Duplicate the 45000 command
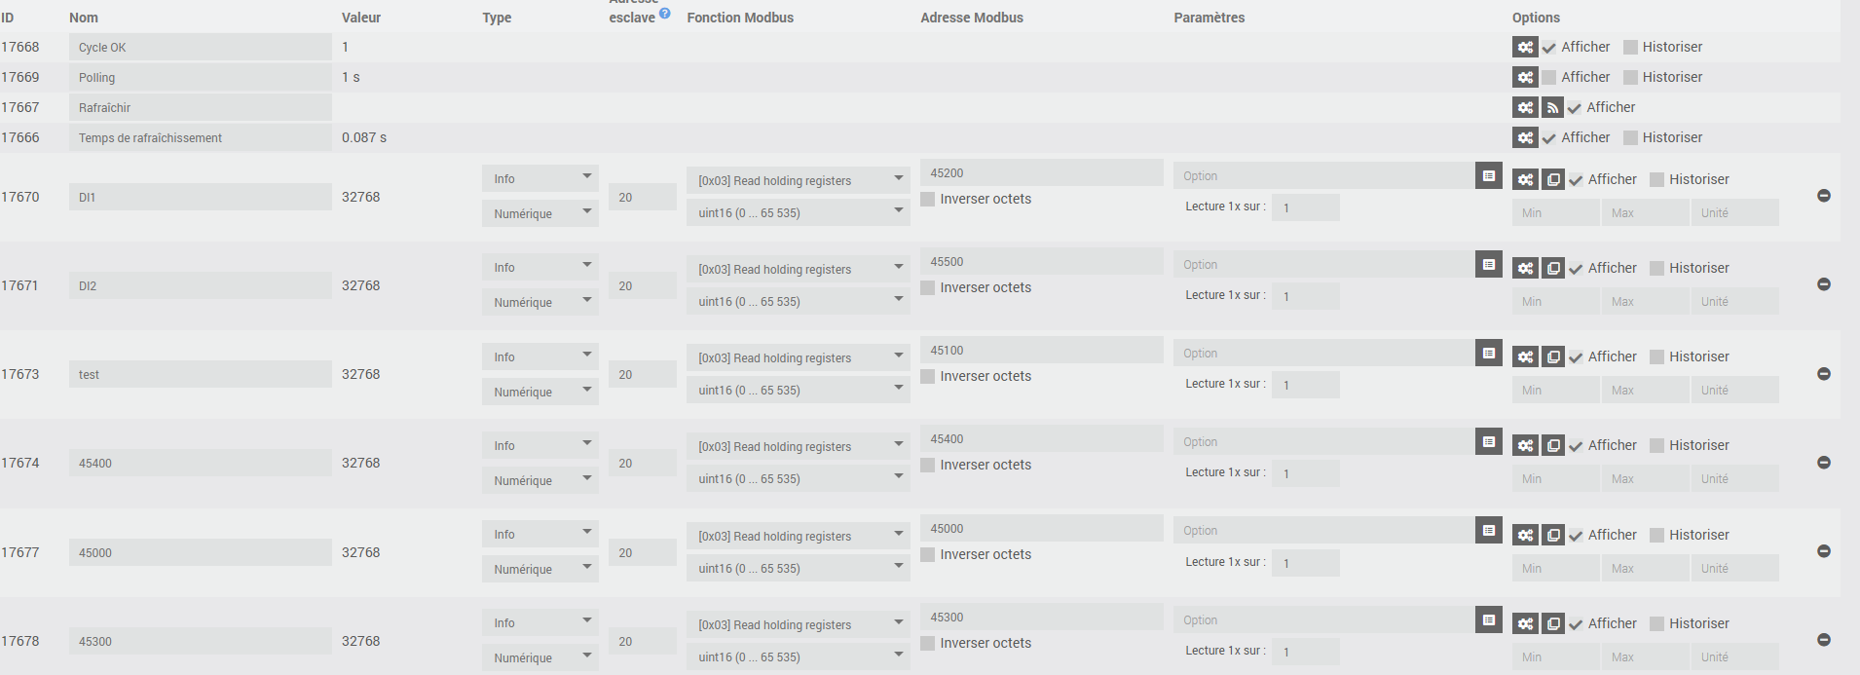1860x675 pixels. [1552, 535]
